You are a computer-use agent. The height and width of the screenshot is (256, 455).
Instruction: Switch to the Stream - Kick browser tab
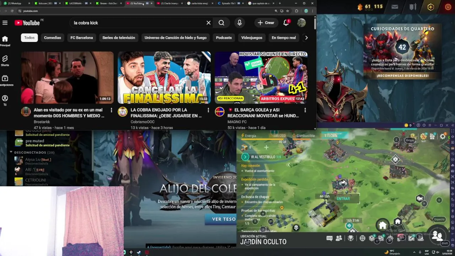click(x=108, y=3)
